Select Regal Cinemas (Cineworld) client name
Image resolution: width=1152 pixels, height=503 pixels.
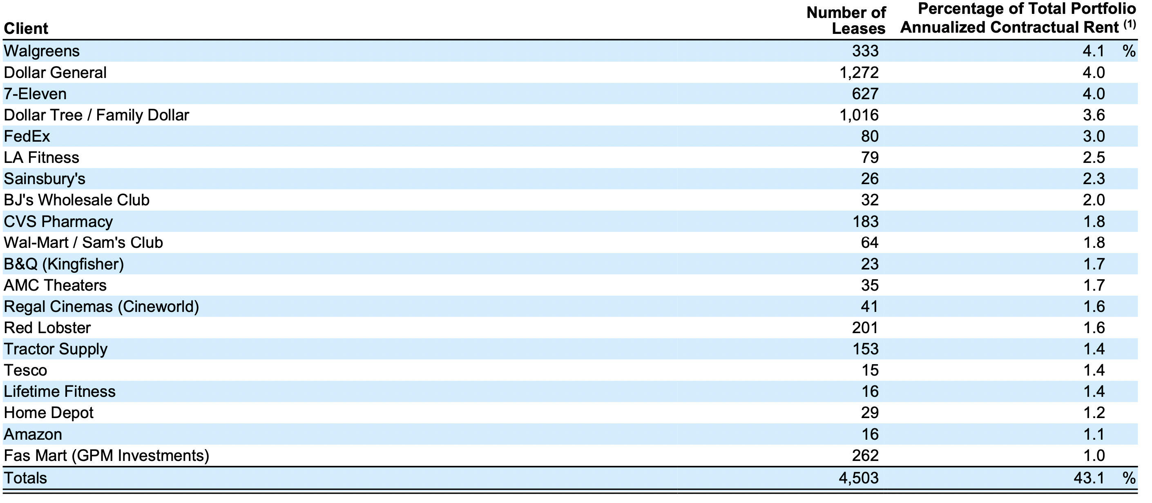[101, 307]
